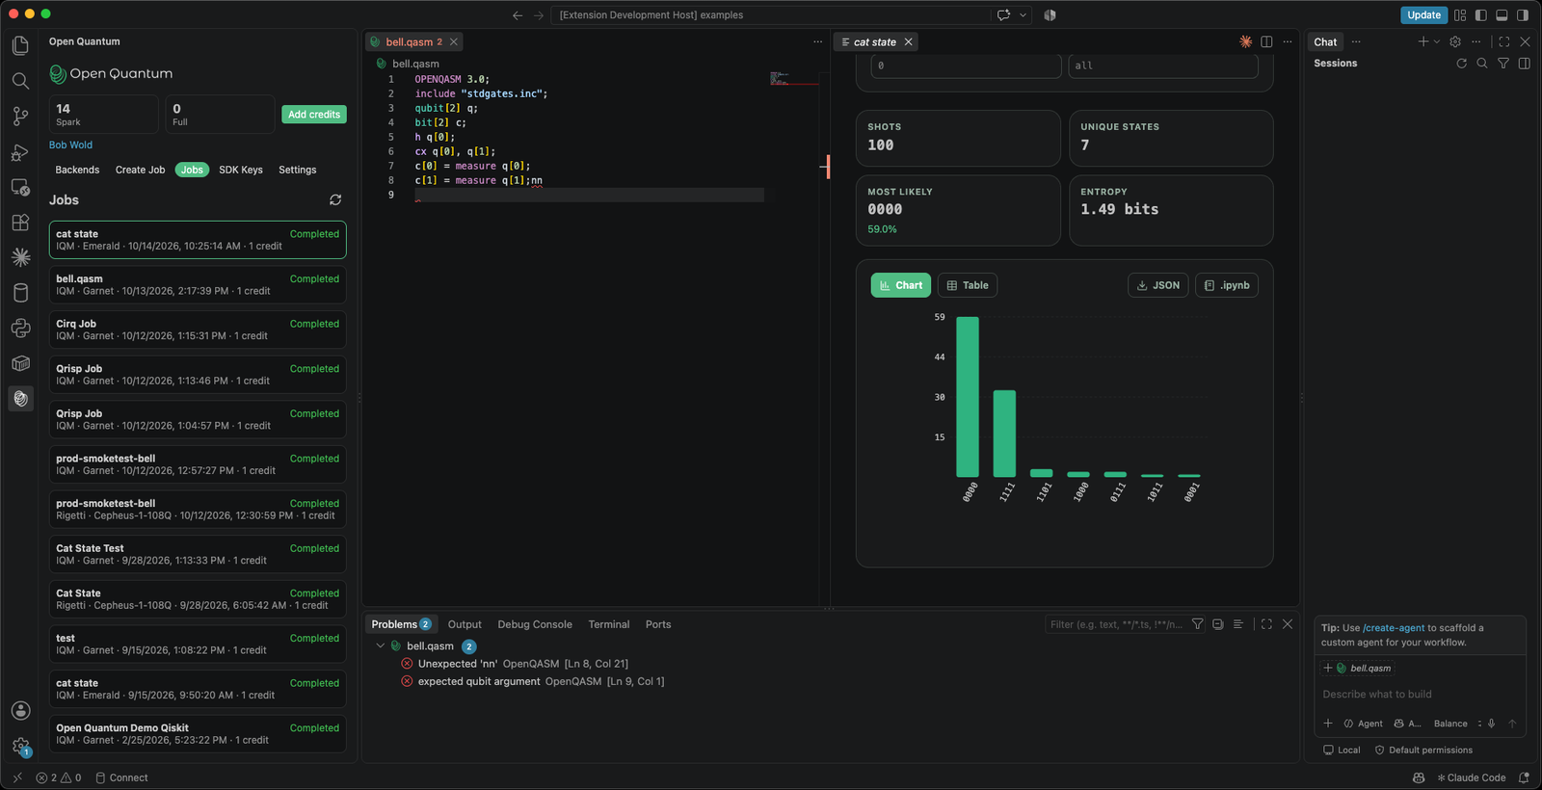Open the Terminal panel tab

pyautogui.click(x=609, y=624)
